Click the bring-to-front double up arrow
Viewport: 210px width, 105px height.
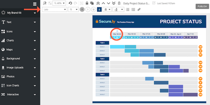tap(98, 3)
